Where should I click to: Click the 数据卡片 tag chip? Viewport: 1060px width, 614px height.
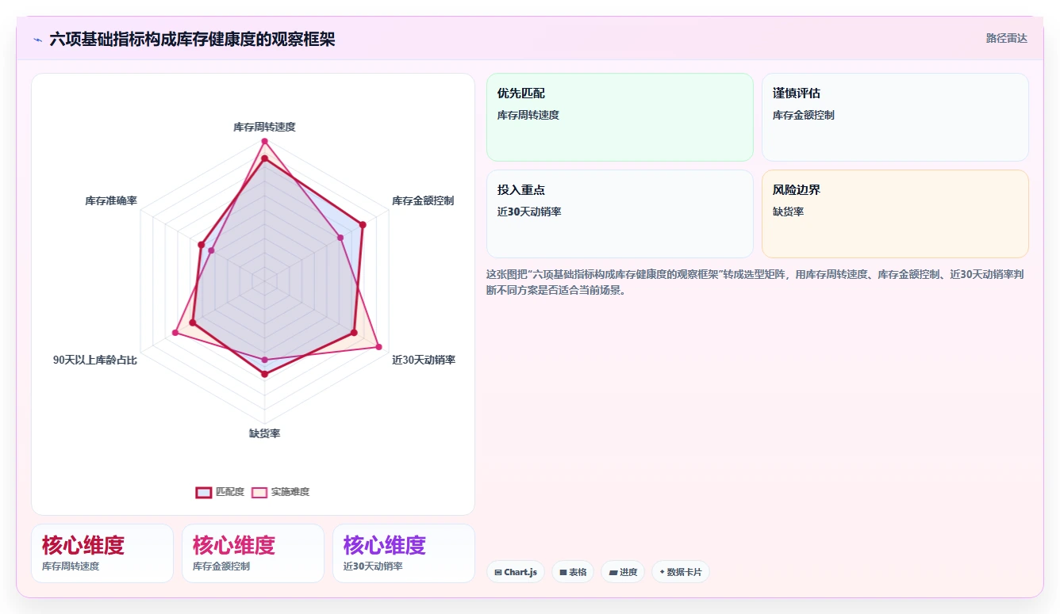tap(681, 572)
